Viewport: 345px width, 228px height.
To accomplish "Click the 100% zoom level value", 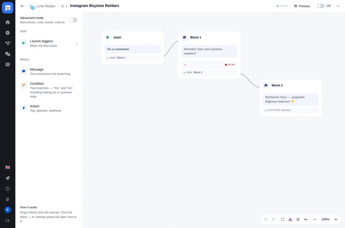I will [325, 219].
